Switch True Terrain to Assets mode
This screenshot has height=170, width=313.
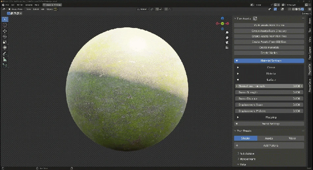click(x=269, y=138)
